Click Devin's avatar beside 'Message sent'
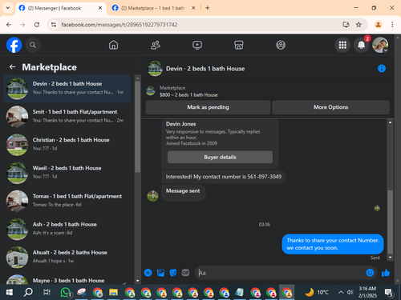This screenshot has width=401, height=300. pyautogui.click(x=152, y=196)
